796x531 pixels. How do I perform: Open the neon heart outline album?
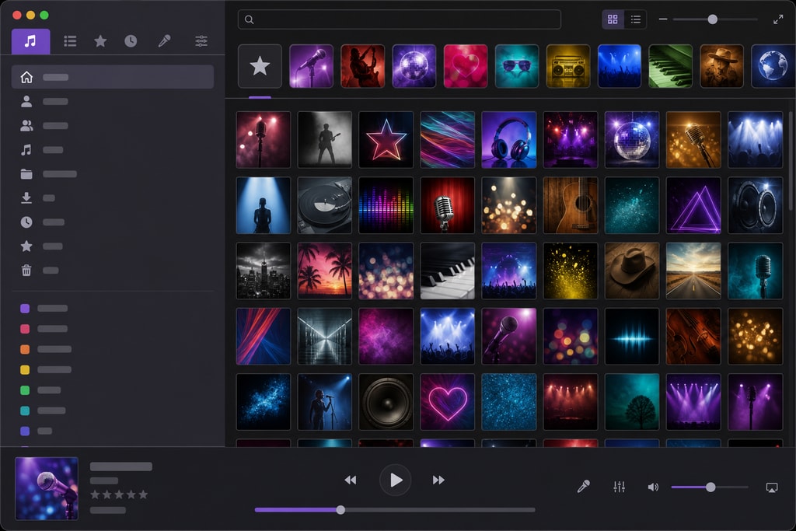[x=447, y=401]
